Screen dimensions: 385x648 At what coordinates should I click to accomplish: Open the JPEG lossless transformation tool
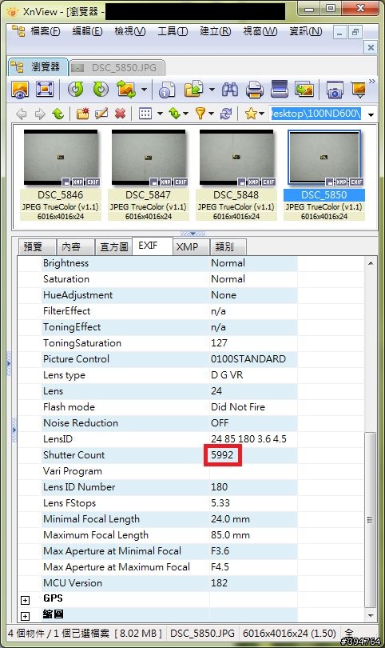point(126,89)
